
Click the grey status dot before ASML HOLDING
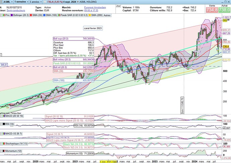78,2
